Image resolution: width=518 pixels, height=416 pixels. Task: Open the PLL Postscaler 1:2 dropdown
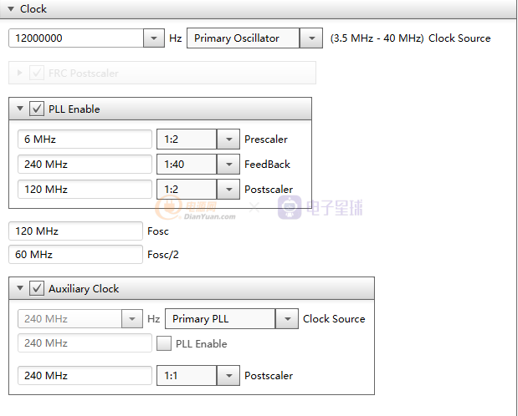tap(228, 190)
